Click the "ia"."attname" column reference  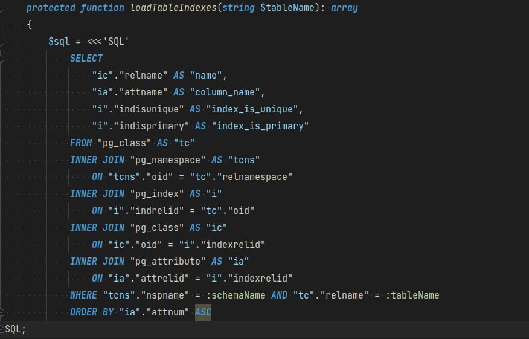(130, 92)
